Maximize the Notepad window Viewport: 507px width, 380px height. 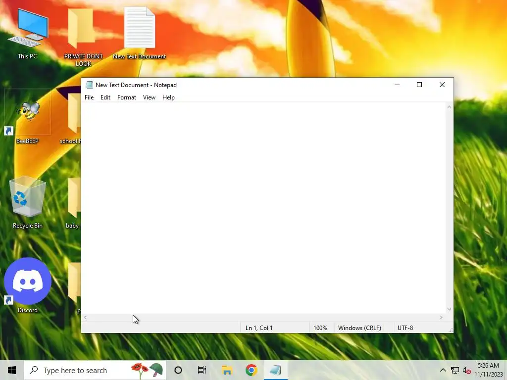pos(419,85)
